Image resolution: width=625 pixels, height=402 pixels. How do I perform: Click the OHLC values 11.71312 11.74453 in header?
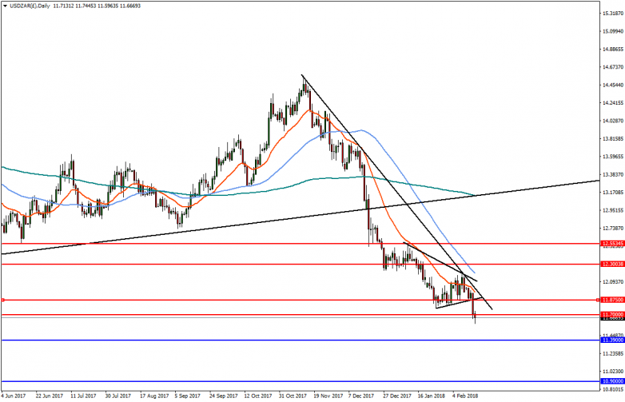[74, 6]
